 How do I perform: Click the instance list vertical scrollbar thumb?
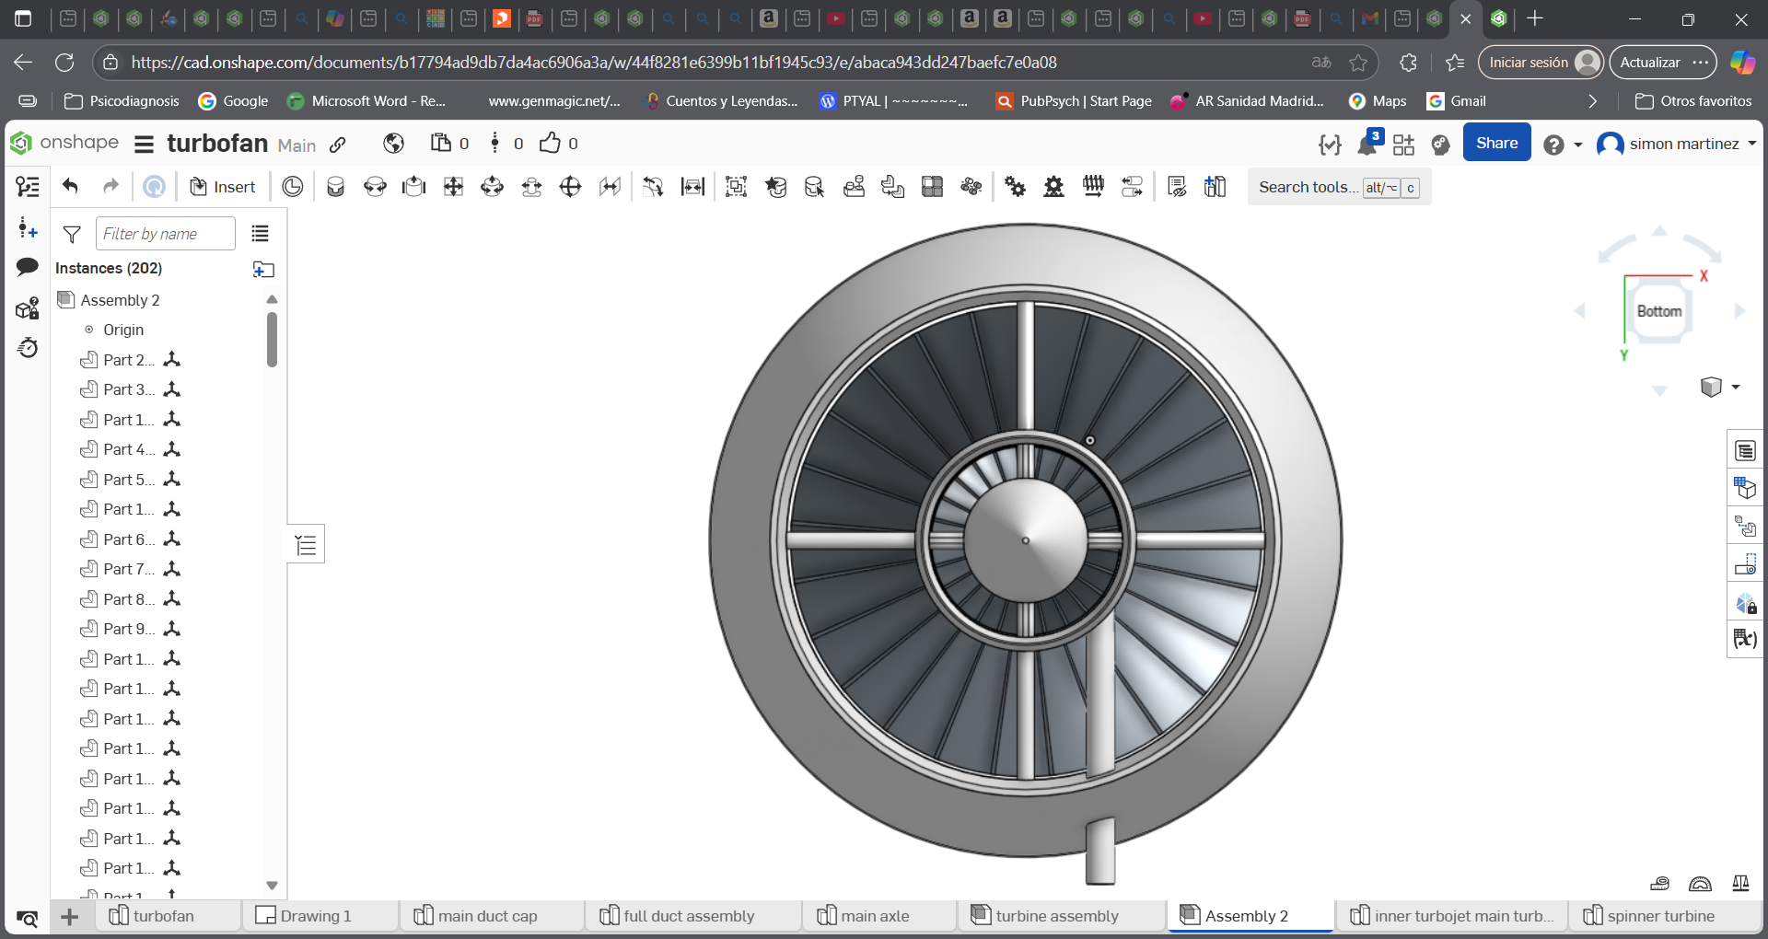(272, 339)
